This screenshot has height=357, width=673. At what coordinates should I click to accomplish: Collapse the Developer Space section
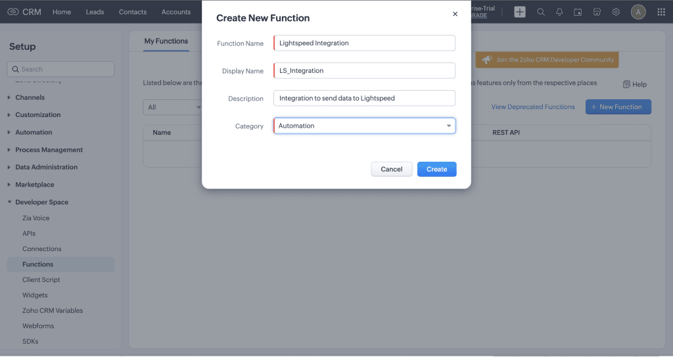tap(41, 202)
